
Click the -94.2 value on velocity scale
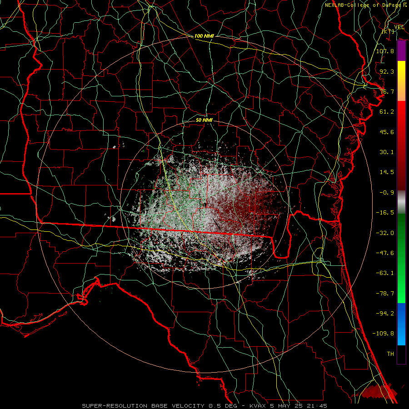(385, 314)
